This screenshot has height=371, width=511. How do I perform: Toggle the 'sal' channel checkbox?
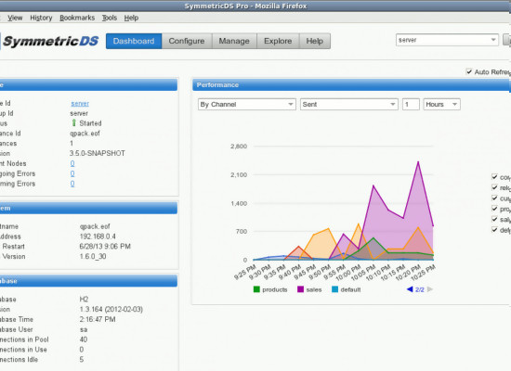tap(494, 219)
